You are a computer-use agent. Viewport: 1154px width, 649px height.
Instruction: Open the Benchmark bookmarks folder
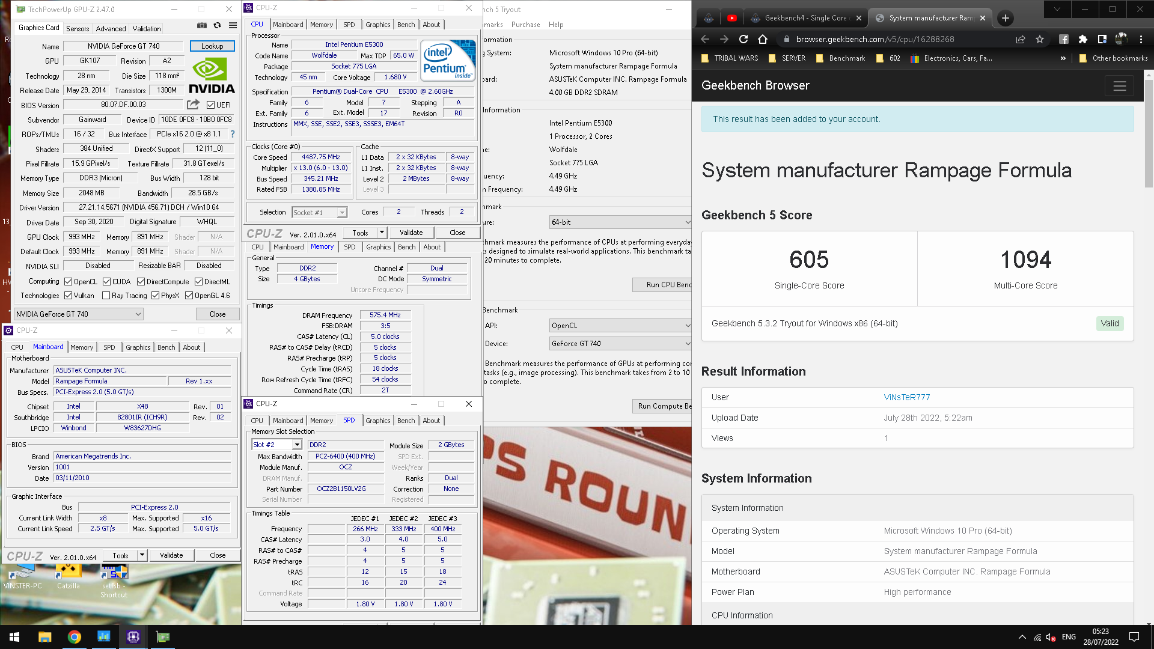(x=840, y=58)
